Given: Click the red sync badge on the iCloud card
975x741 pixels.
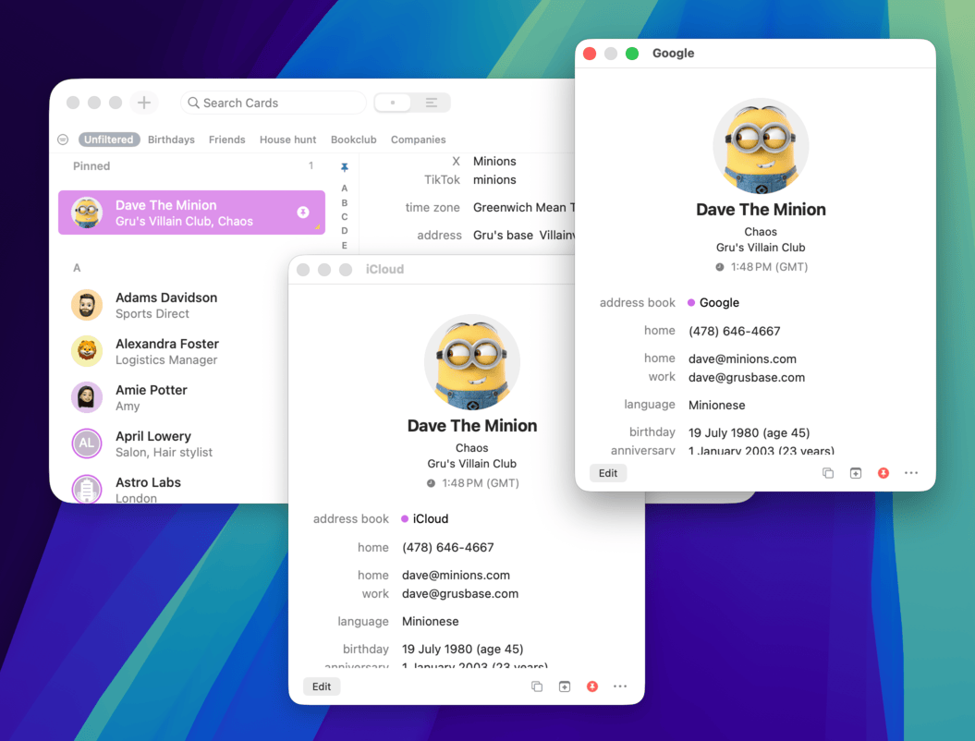Looking at the screenshot, I should pyautogui.click(x=592, y=686).
